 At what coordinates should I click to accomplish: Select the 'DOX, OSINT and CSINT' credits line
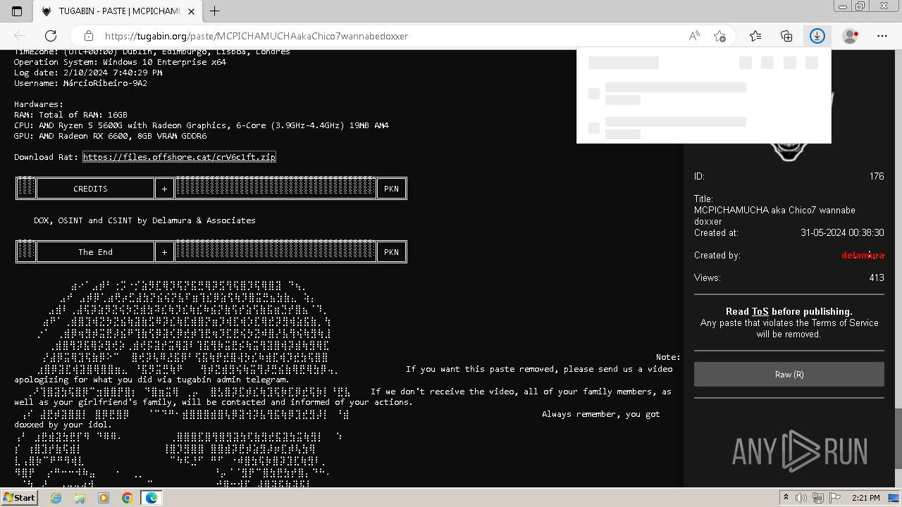click(x=144, y=220)
